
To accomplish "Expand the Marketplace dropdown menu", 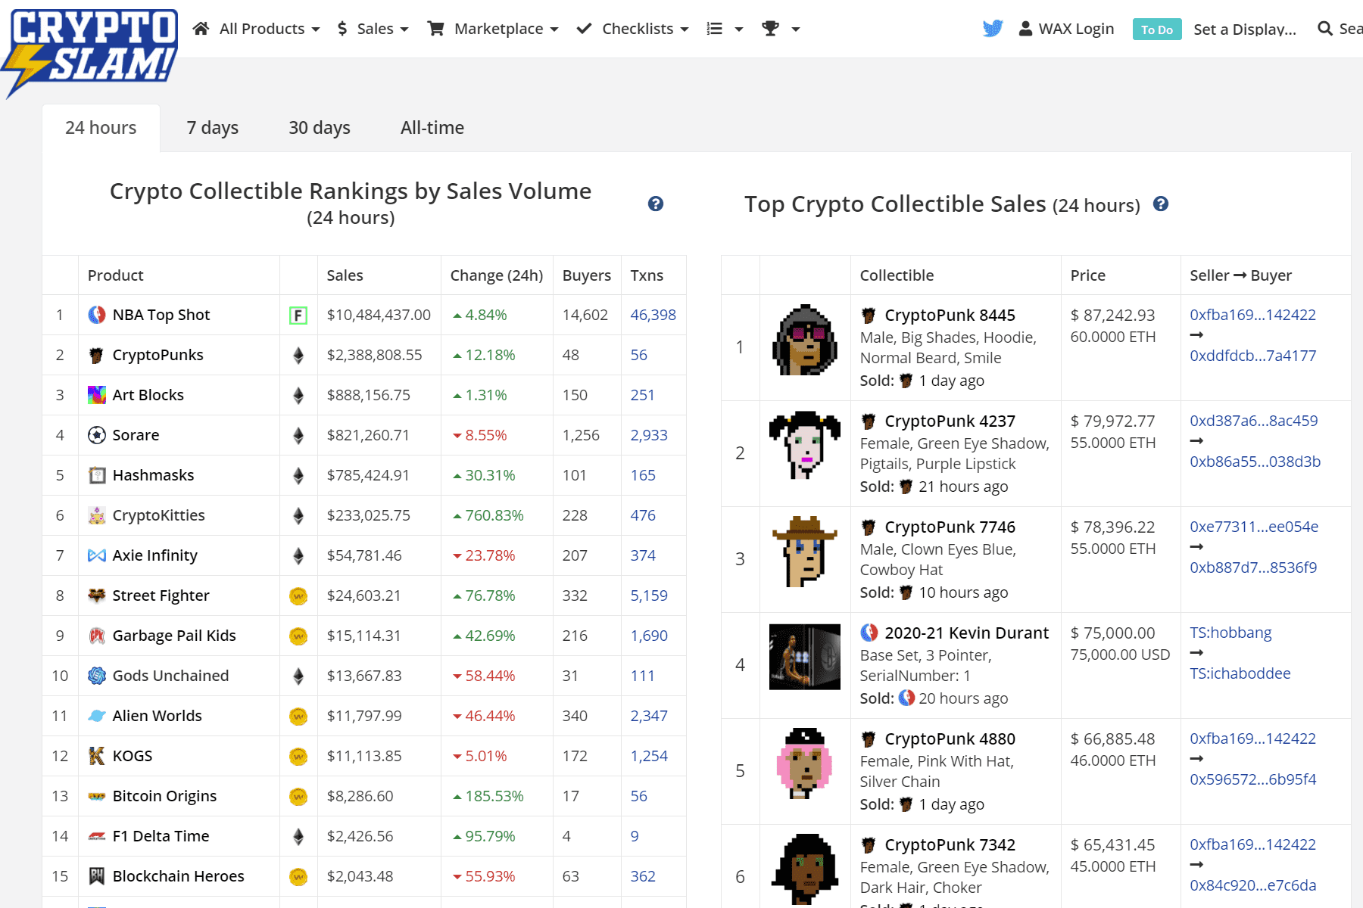I will [x=498, y=28].
